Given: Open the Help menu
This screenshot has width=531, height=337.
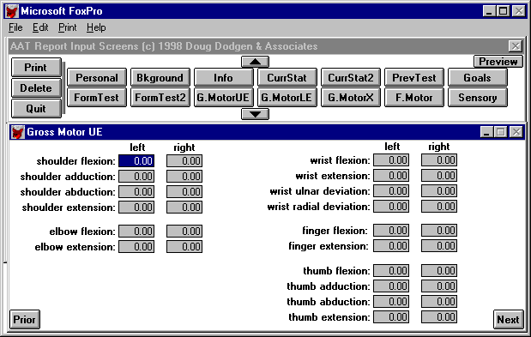Looking at the screenshot, I should pyautogui.click(x=96, y=27).
